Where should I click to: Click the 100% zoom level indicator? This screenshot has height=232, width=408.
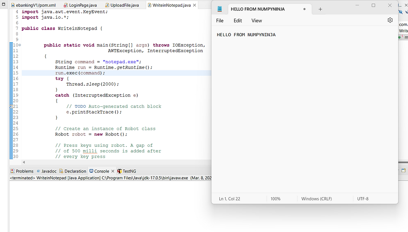point(275,199)
